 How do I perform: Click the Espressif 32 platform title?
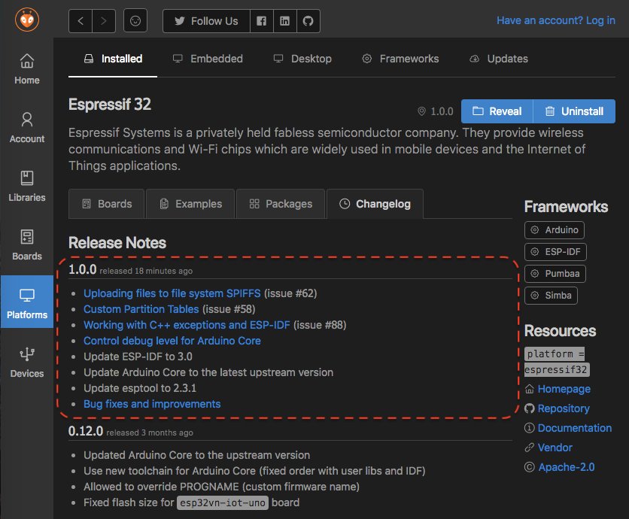click(110, 105)
